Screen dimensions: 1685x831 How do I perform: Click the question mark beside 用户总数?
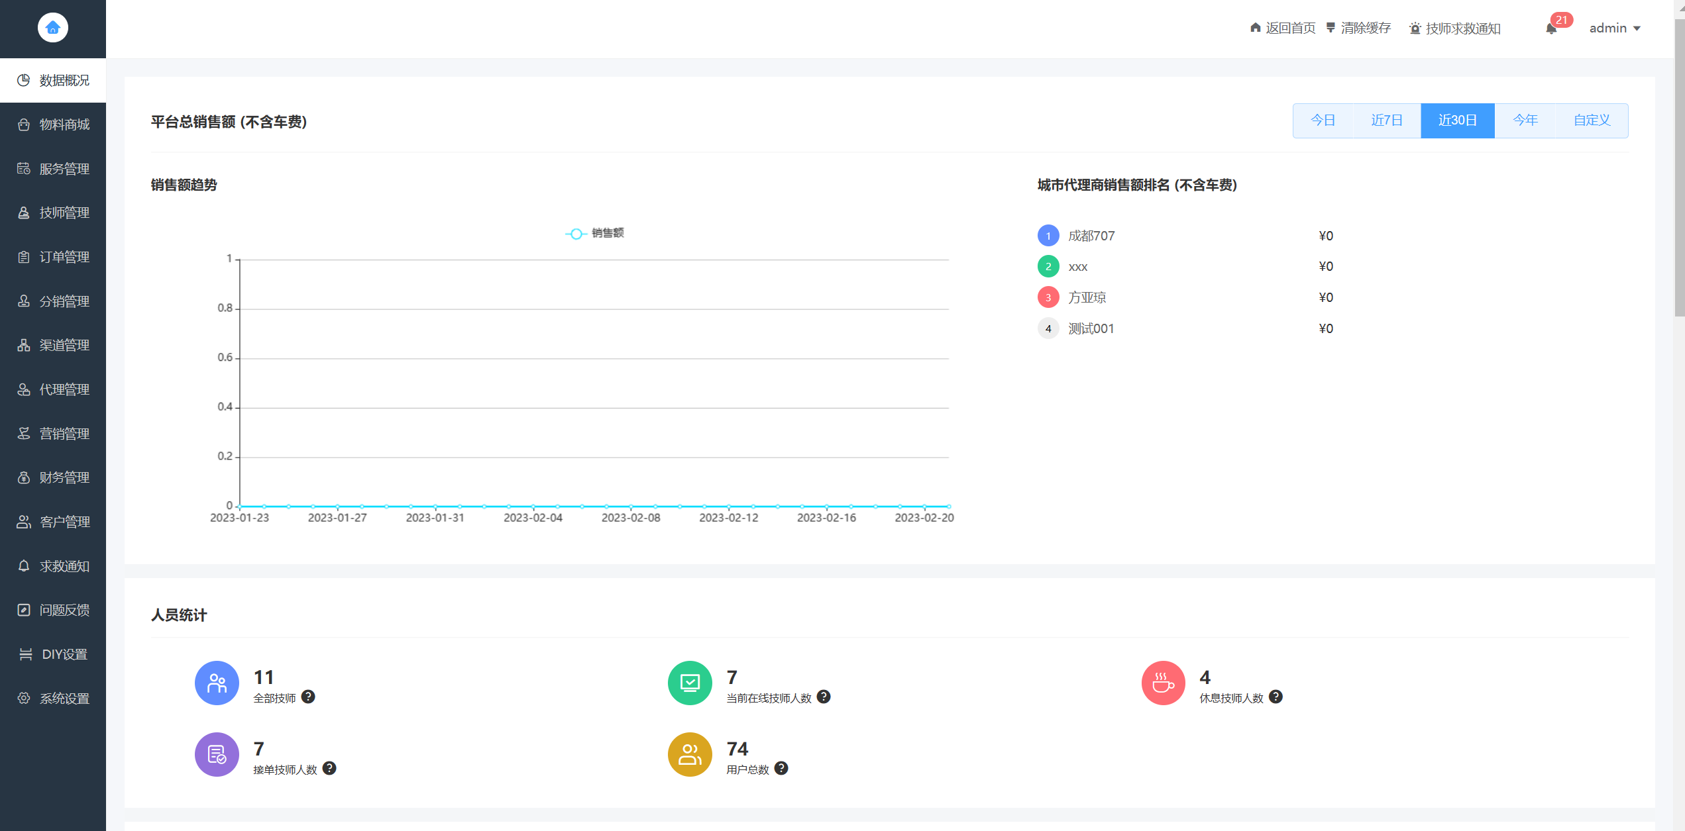pyautogui.click(x=781, y=768)
